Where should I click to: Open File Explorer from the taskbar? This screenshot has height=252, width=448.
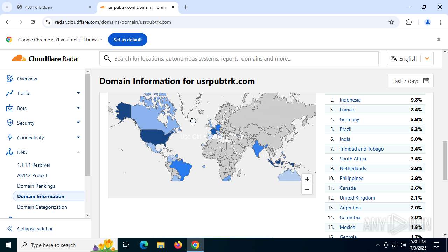point(161,245)
